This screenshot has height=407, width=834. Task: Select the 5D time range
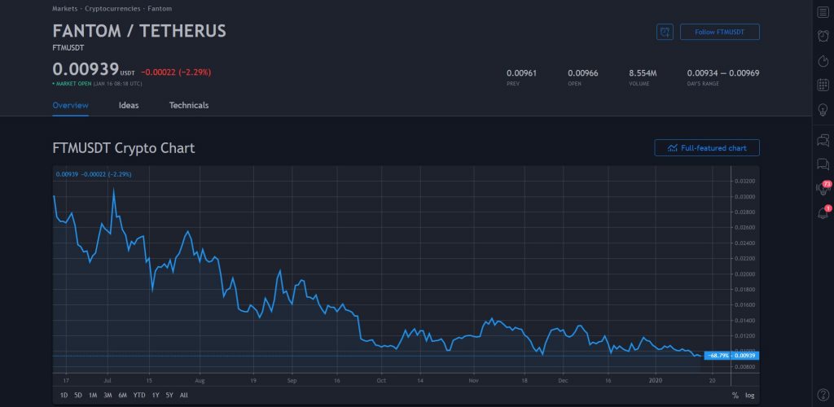click(x=78, y=396)
